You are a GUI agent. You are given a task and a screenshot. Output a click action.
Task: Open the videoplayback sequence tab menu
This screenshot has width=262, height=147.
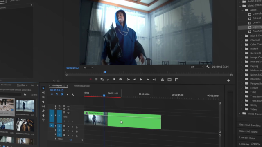pyautogui.click(x=67, y=86)
